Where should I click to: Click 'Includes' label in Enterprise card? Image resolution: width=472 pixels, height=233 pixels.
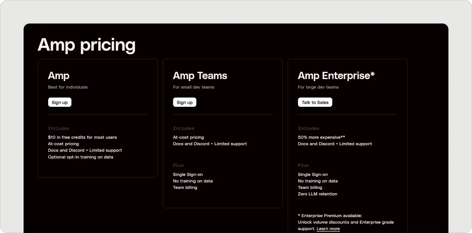[x=309, y=128]
